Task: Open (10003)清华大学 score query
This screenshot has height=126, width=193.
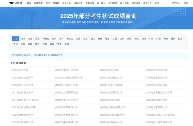Action: (x=109, y=70)
